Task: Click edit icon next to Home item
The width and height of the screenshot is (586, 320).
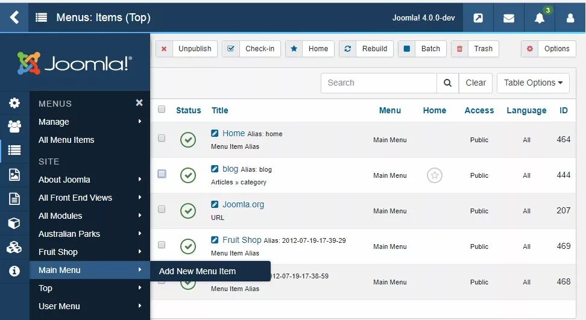Action: pos(215,133)
